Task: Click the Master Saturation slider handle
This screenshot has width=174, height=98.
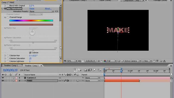Action: 33,42
